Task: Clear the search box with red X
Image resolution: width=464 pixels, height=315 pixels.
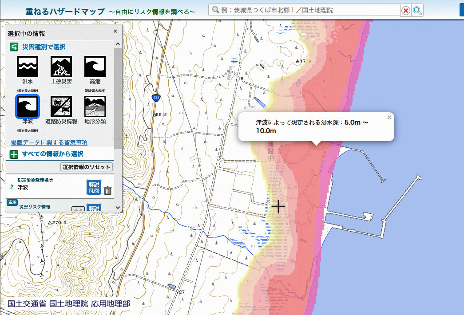Action: 405,10
